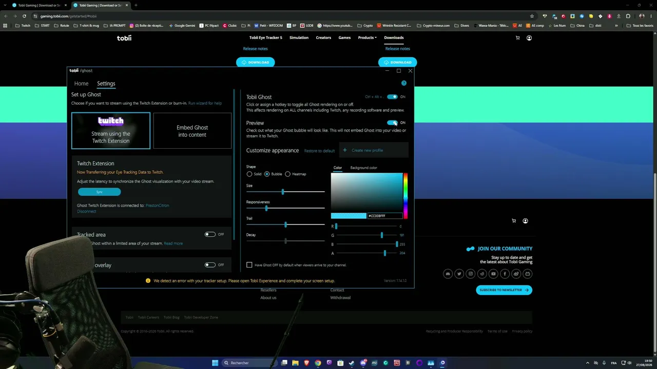This screenshot has width=657, height=369.
Task: Bookmark this page with the star icon
Action: click(x=532, y=16)
